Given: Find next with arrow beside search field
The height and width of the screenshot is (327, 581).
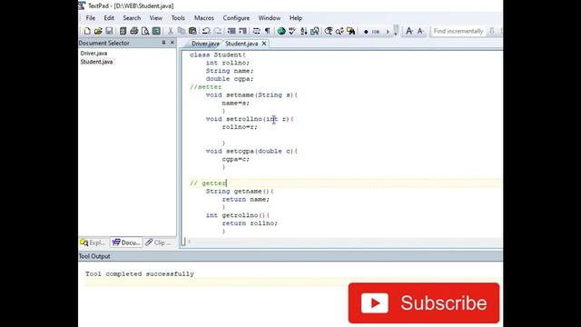Looking at the screenshot, I should click(x=492, y=31).
